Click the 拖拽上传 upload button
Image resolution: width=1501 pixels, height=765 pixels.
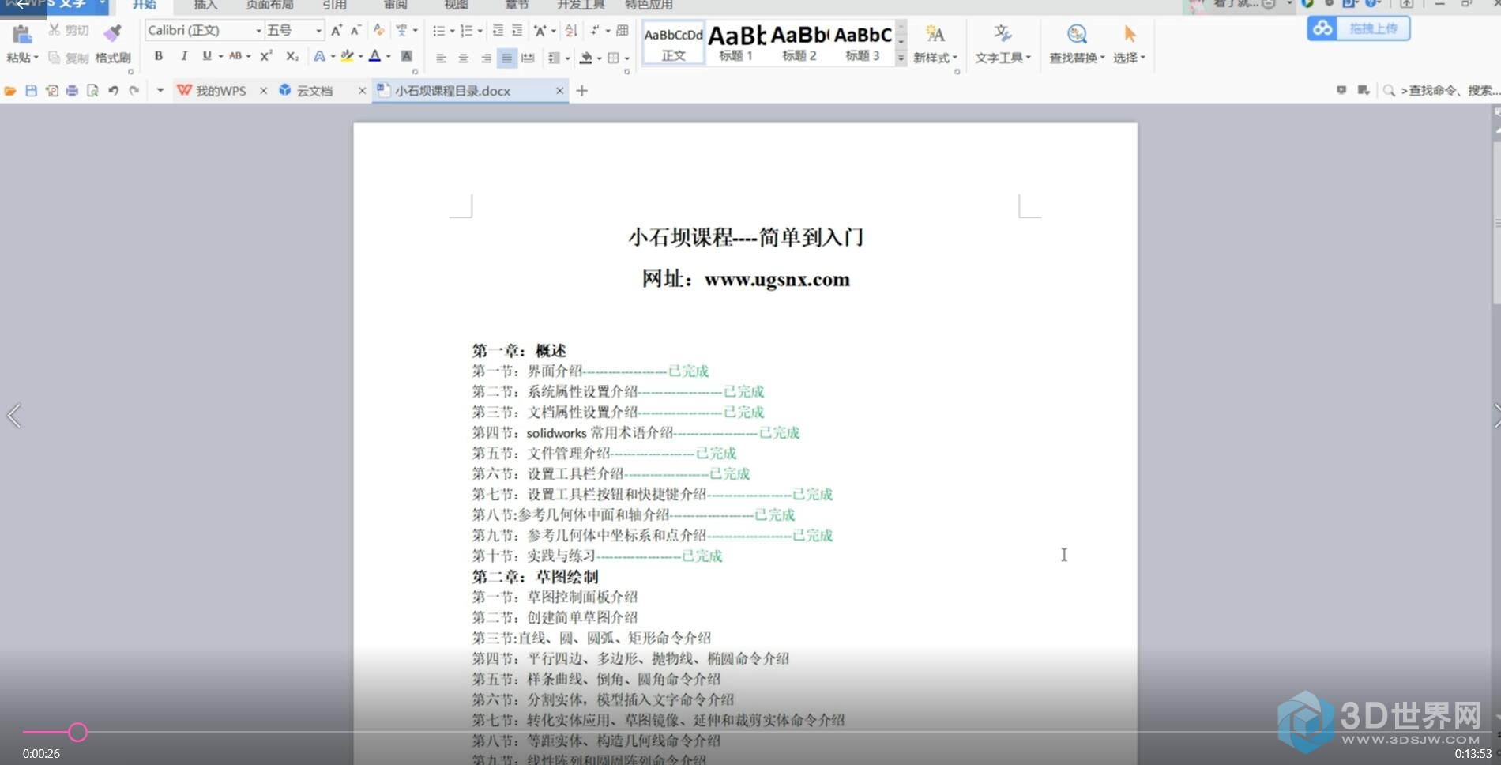[x=1358, y=28]
